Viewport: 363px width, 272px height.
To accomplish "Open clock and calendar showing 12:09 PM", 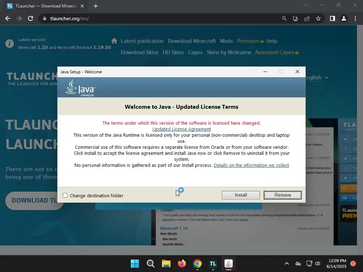I will click(336, 263).
